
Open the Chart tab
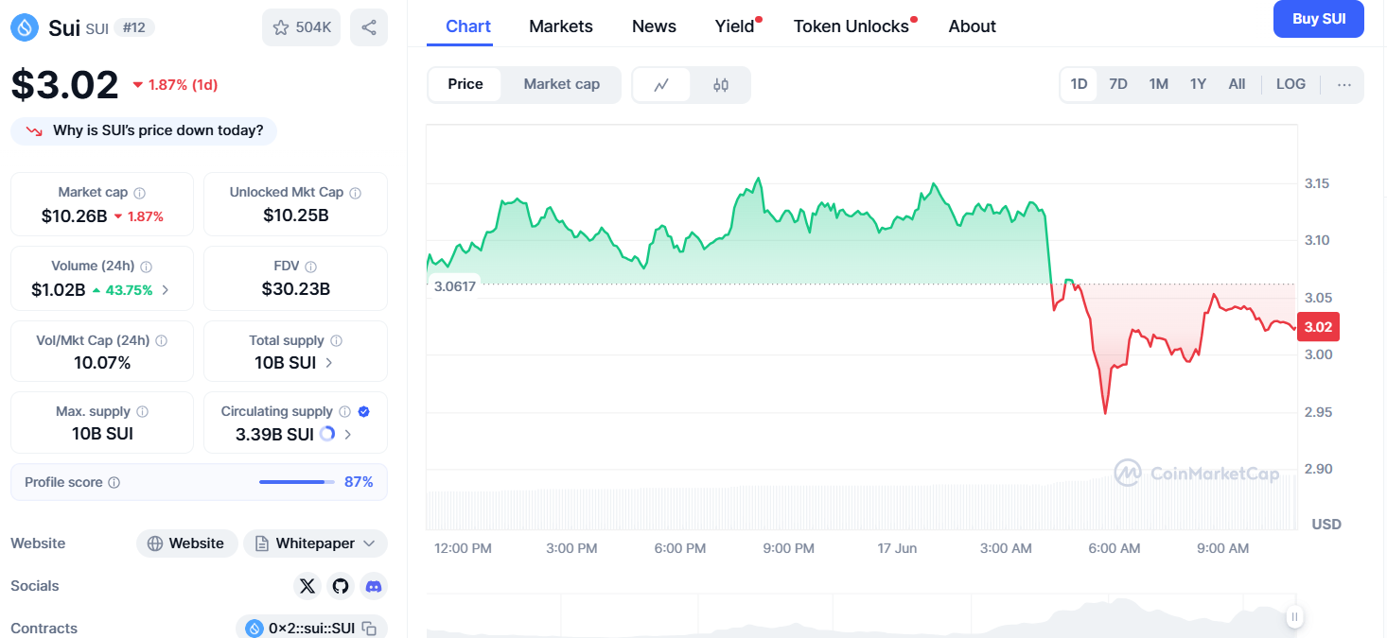[468, 26]
